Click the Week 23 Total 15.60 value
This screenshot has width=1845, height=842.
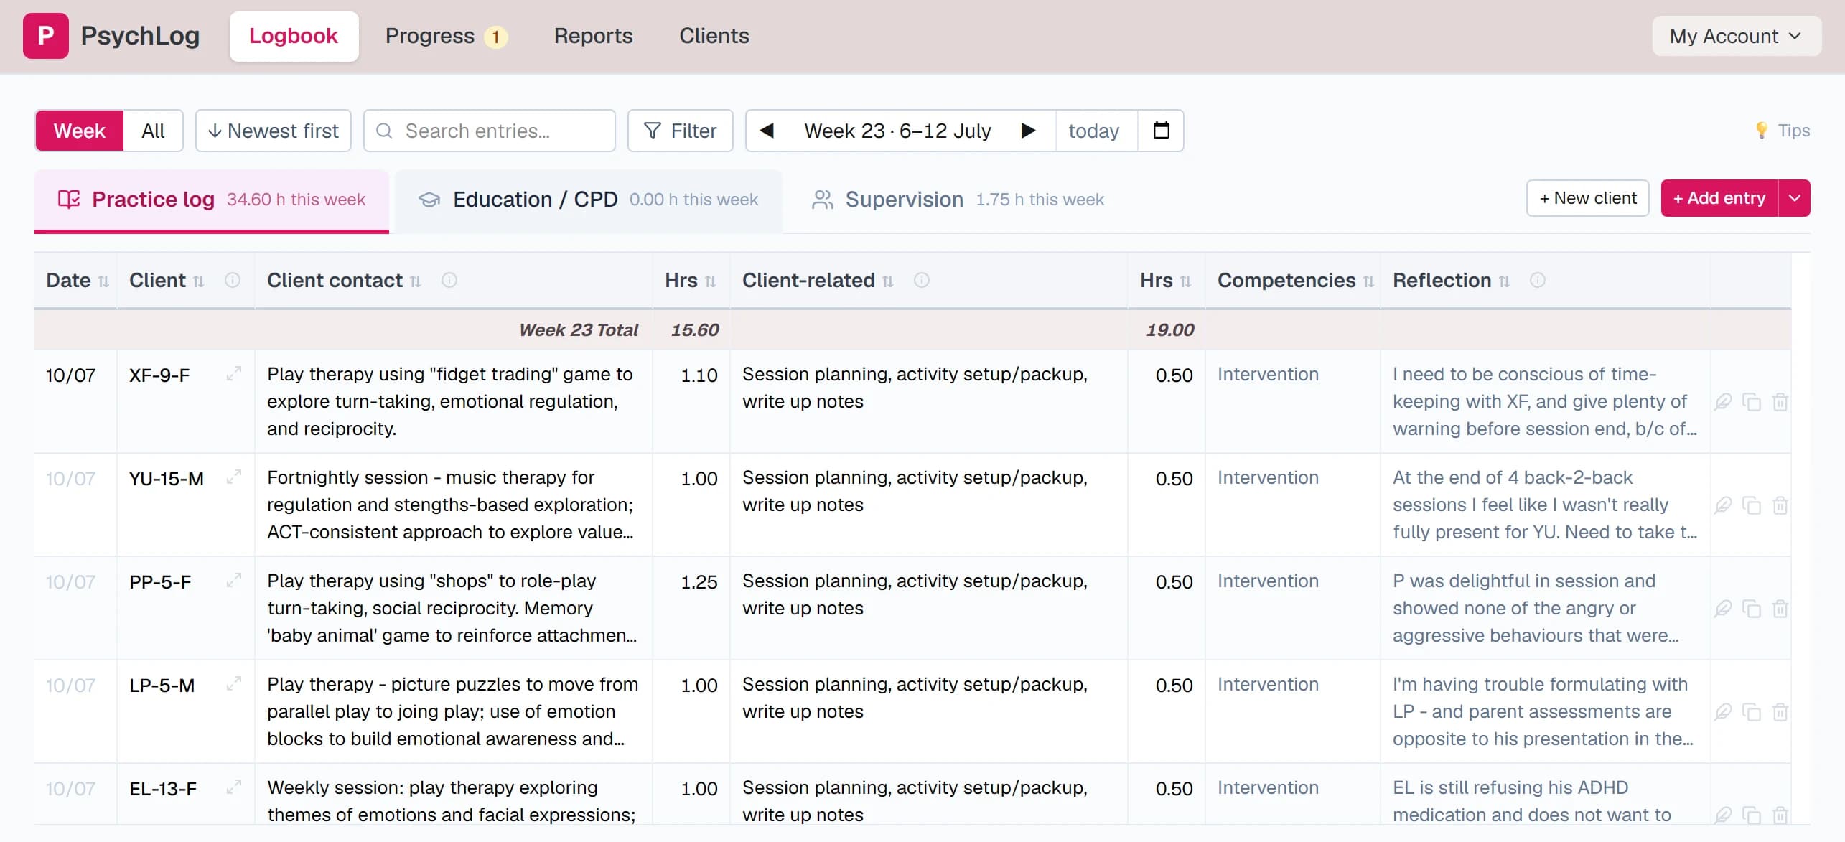pos(694,330)
